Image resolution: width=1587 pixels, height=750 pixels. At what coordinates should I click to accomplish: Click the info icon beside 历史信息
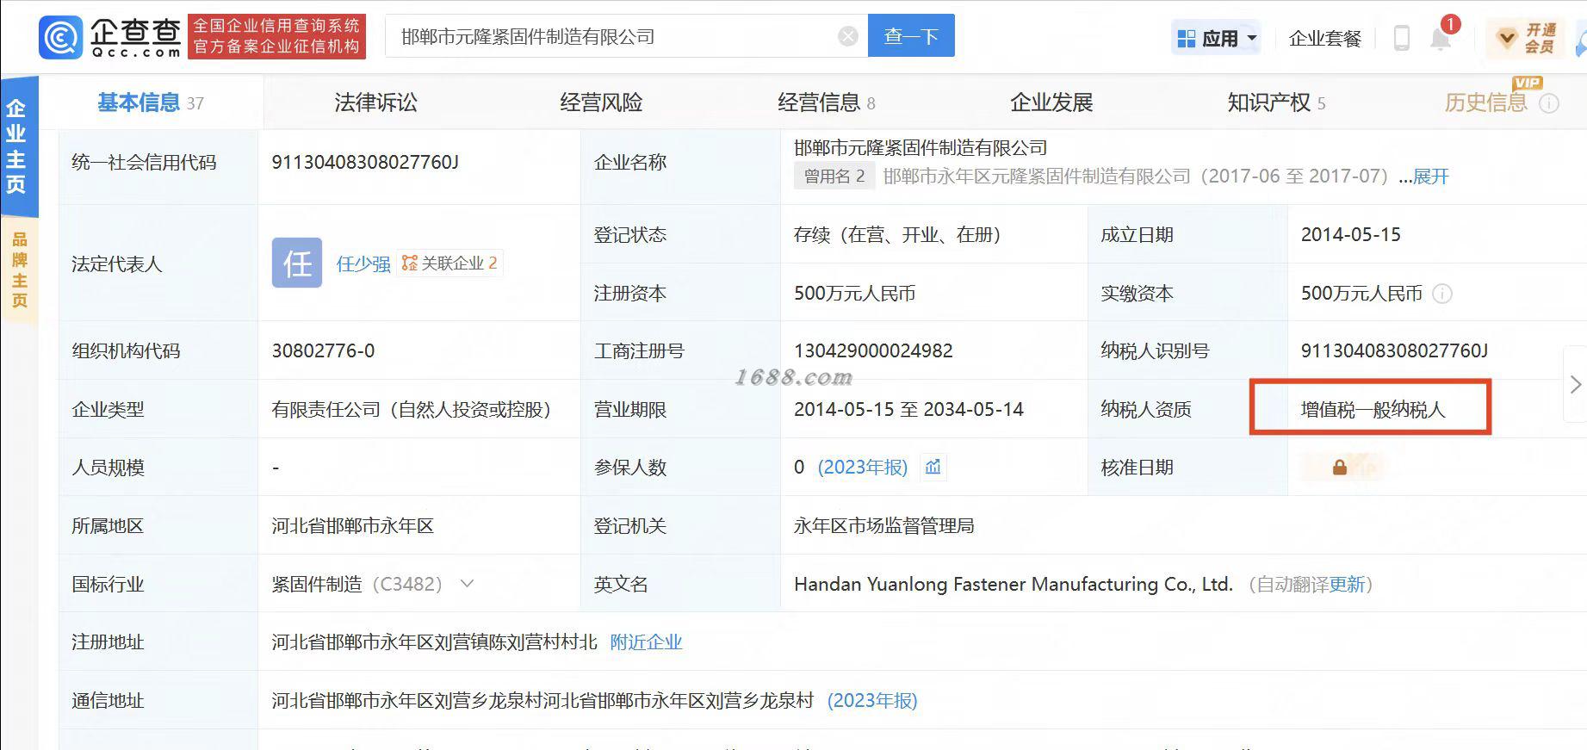(1548, 103)
